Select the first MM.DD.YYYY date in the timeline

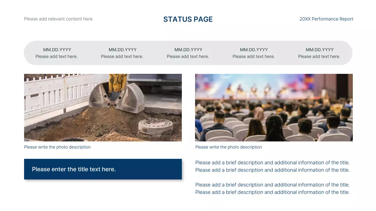[57, 50]
